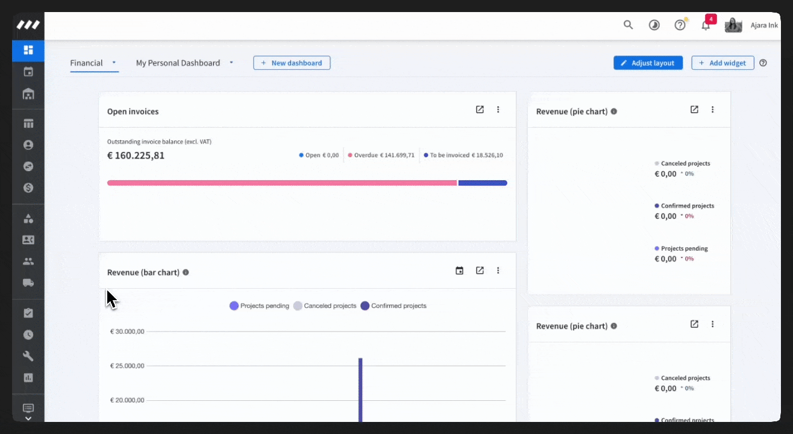
Task: Click the € 30.000,00 axis label
Action: point(127,332)
